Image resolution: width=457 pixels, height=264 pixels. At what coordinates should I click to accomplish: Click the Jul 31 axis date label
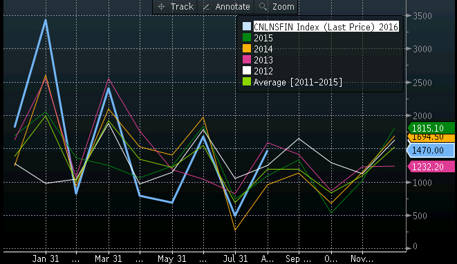coord(235,258)
